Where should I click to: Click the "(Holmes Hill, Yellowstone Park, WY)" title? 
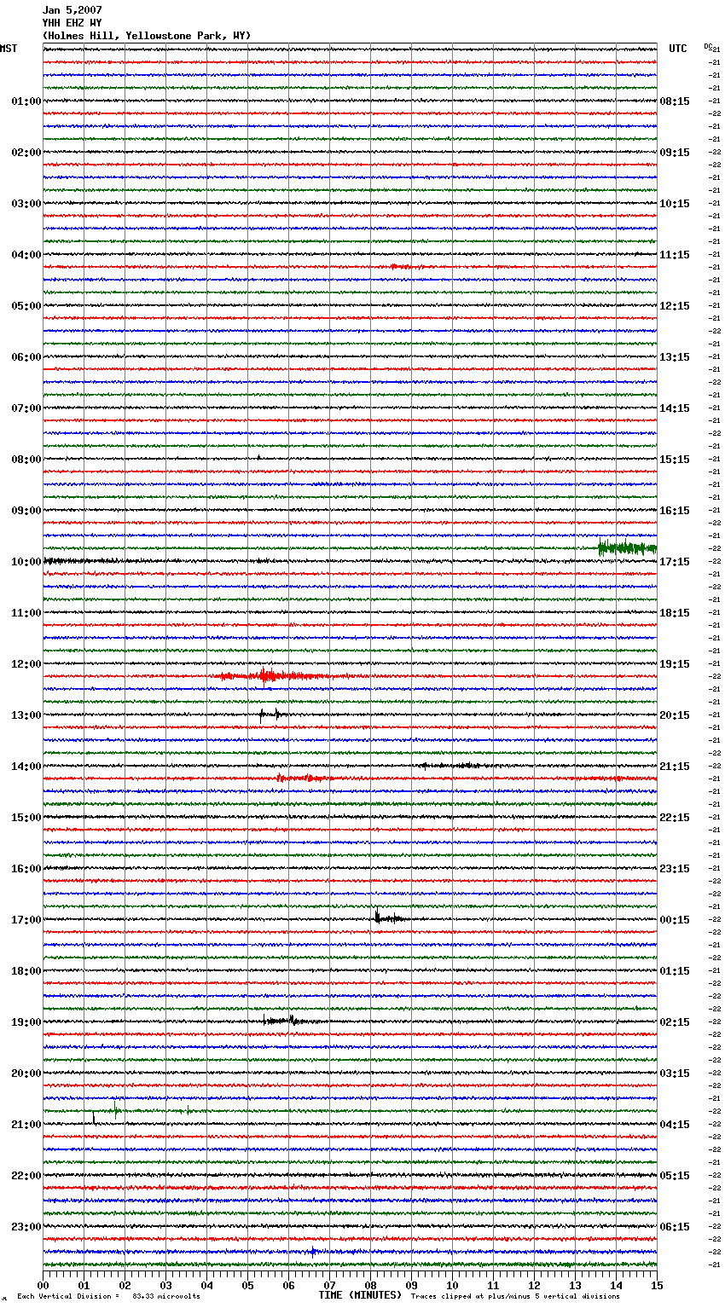click(x=147, y=36)
